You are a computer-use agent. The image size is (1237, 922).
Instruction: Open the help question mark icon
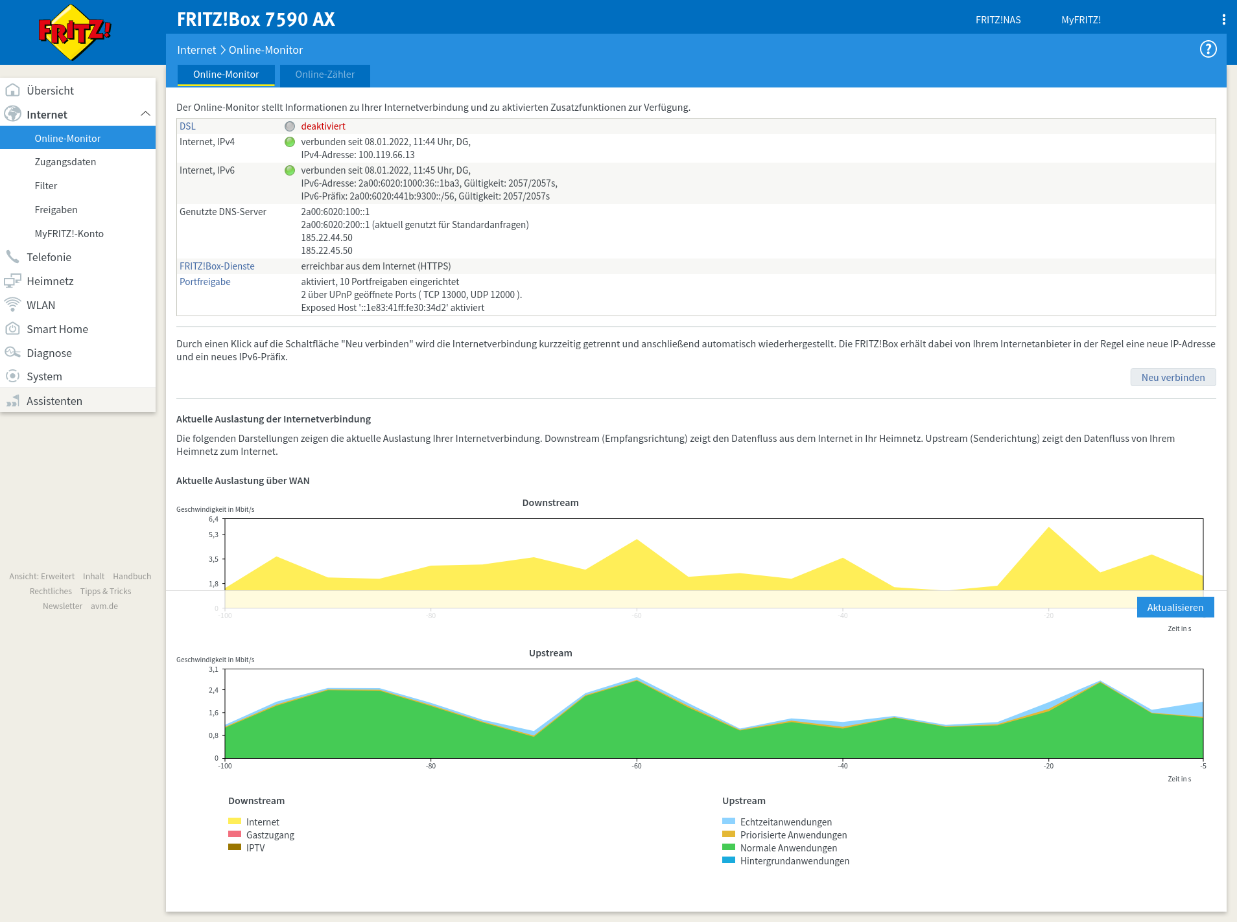pyautogui.click(x=1208, y=49)
